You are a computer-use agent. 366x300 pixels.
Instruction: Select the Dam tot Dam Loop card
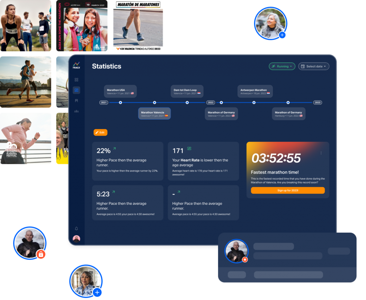click(187, 91)
